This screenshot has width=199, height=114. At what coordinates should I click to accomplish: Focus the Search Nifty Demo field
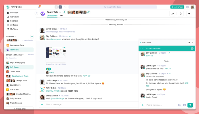pos(113,7)
